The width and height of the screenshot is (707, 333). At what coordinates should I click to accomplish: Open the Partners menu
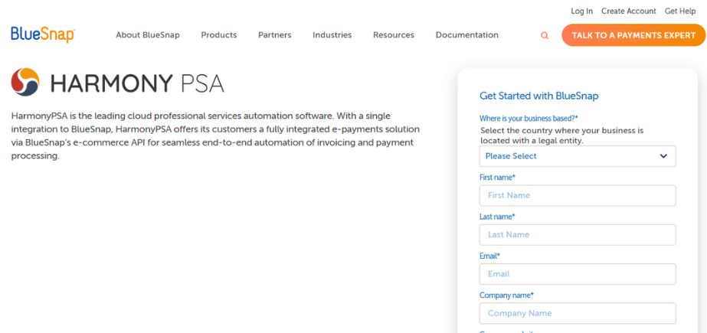pos(274,34)
